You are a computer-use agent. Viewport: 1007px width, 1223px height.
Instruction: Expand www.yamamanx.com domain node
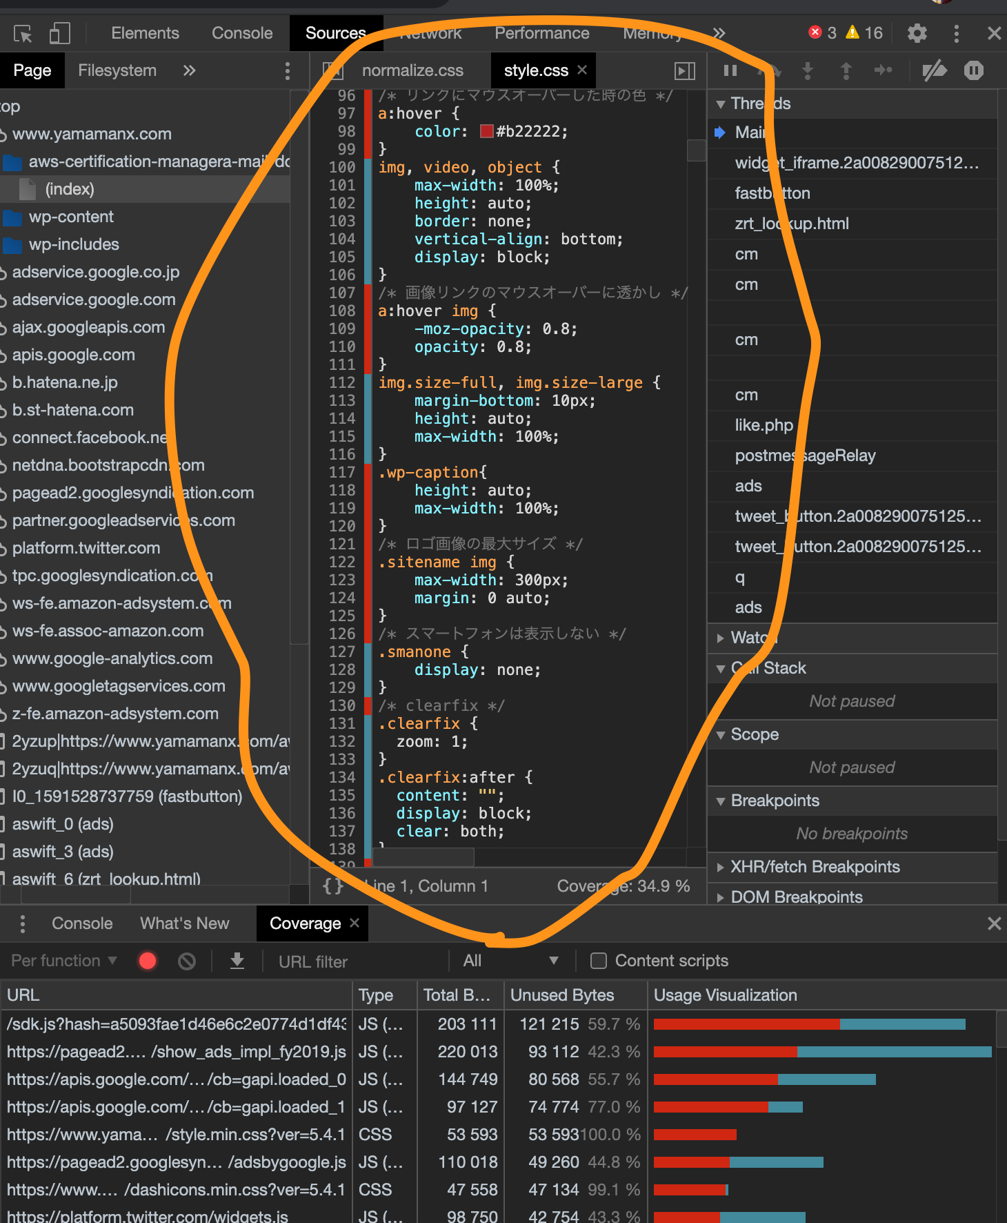tap(145, 134)
